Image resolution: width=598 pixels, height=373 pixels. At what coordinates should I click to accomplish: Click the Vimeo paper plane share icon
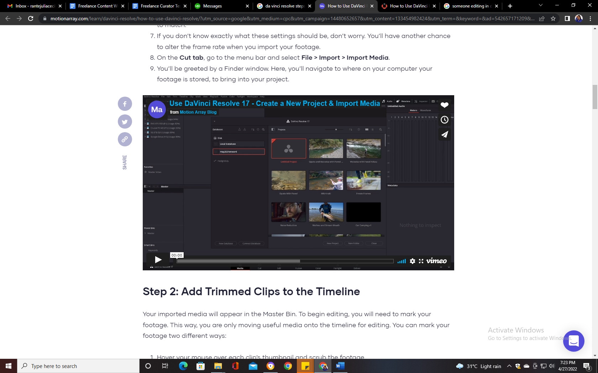point(445,134)
